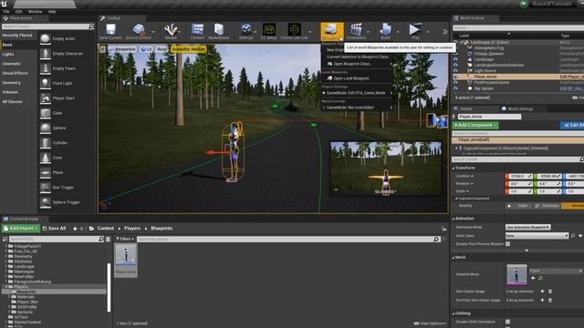Open the Perspective viewport dropdown
This screenshot has width=584, height=328.
(122, 49)
